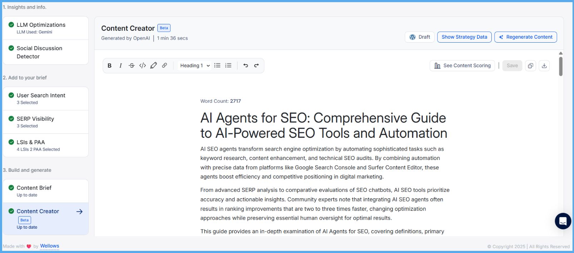574x253 pixels.
Task: Open the Heading 1 style dropdown
Action: coord(195,65)
